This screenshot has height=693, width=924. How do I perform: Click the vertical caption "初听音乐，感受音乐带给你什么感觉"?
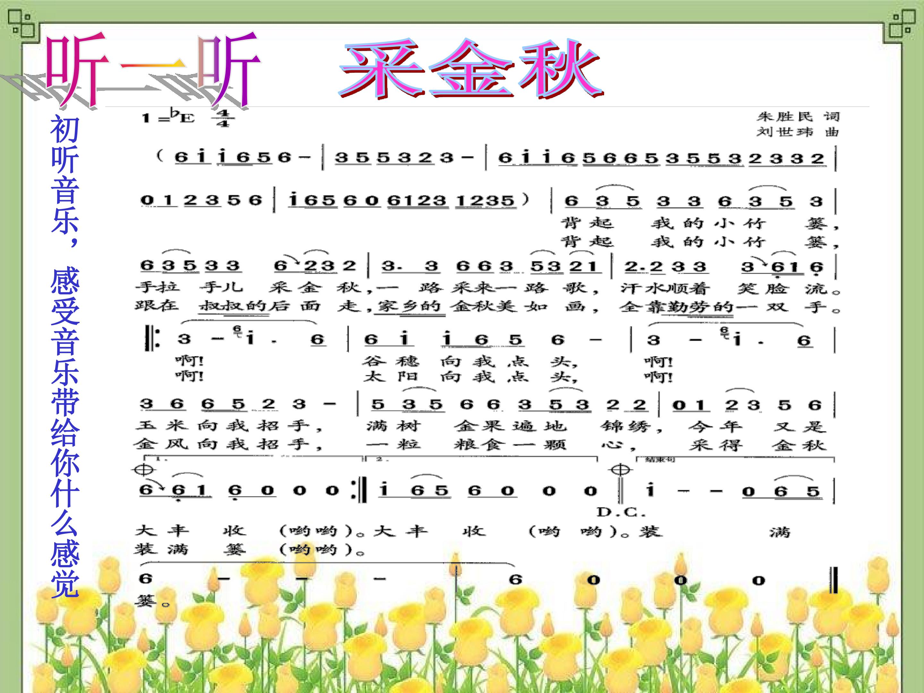coord(65,356)
